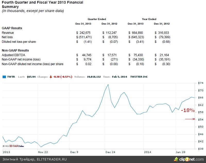Click the per-share loss value (0.68)
206x163 pixels.
click(166, 42)
